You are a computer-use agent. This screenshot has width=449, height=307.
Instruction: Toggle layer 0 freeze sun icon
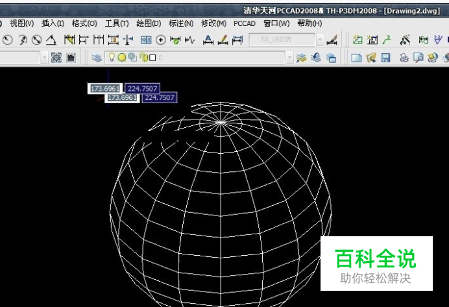[122, 58]
